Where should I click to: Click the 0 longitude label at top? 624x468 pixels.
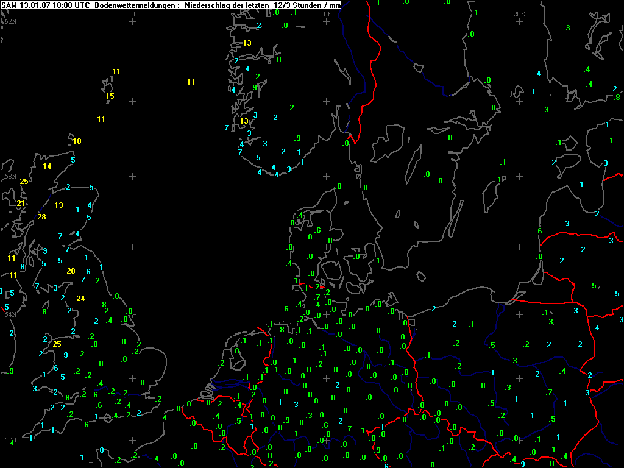[133, 13]
